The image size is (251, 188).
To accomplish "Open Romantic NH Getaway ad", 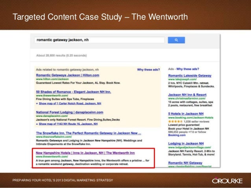I will [185, 163].
